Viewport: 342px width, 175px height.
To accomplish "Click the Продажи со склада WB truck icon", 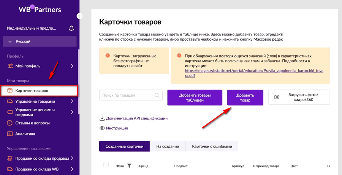I will pos(10,169).
